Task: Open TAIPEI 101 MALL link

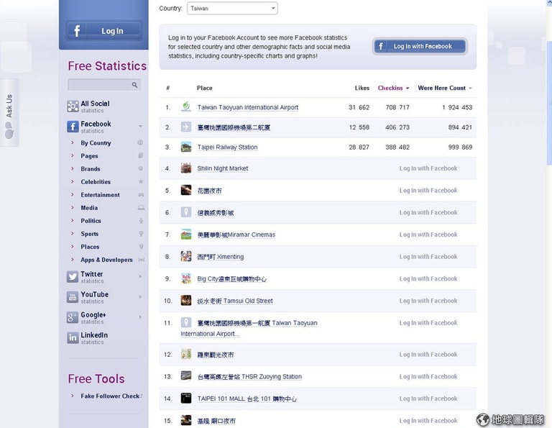Action: click(x=247, y=399)
